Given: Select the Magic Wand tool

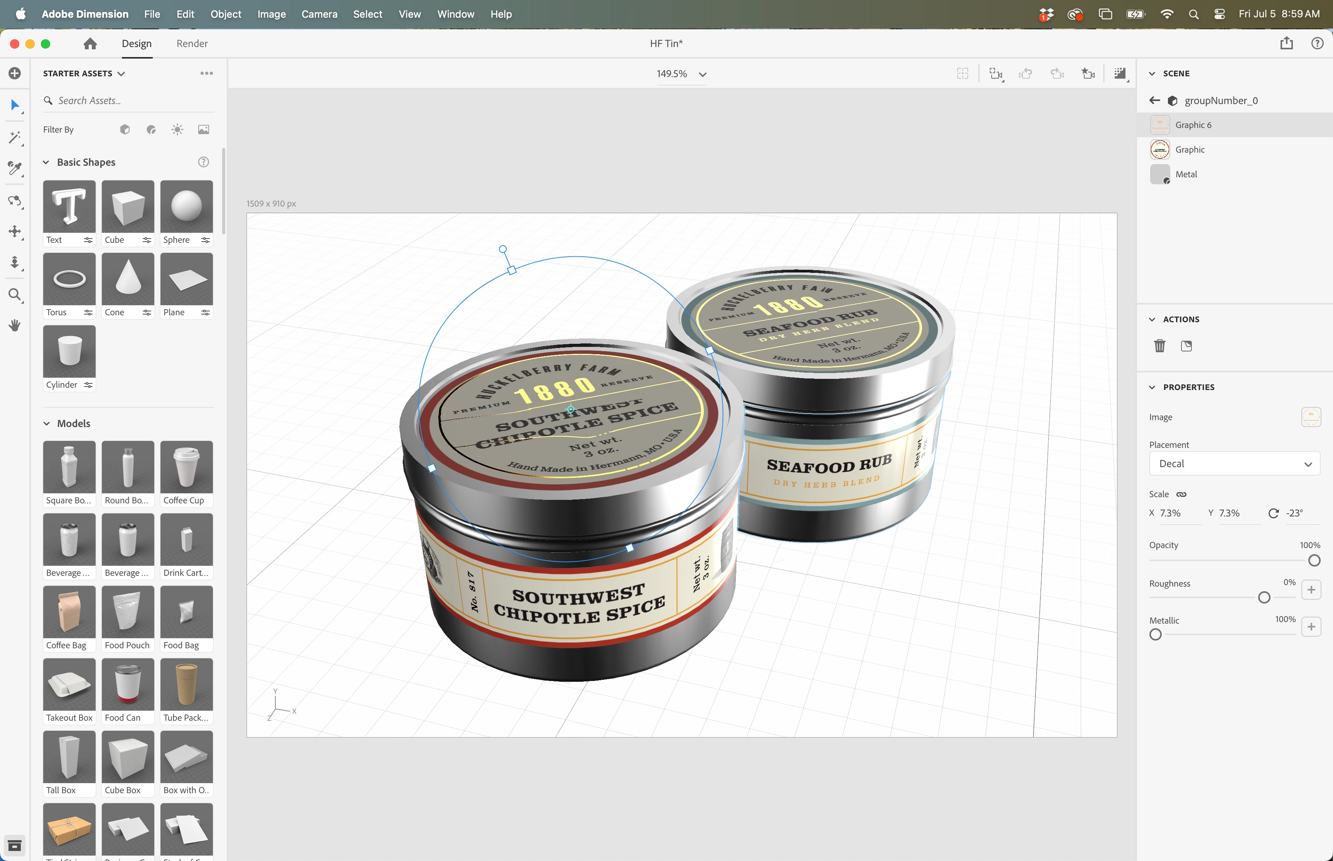Looking at the screenshot, I should (x=15, y=138).
